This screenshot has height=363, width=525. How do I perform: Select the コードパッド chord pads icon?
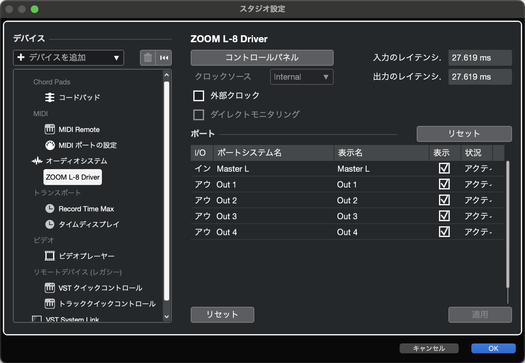50,97
